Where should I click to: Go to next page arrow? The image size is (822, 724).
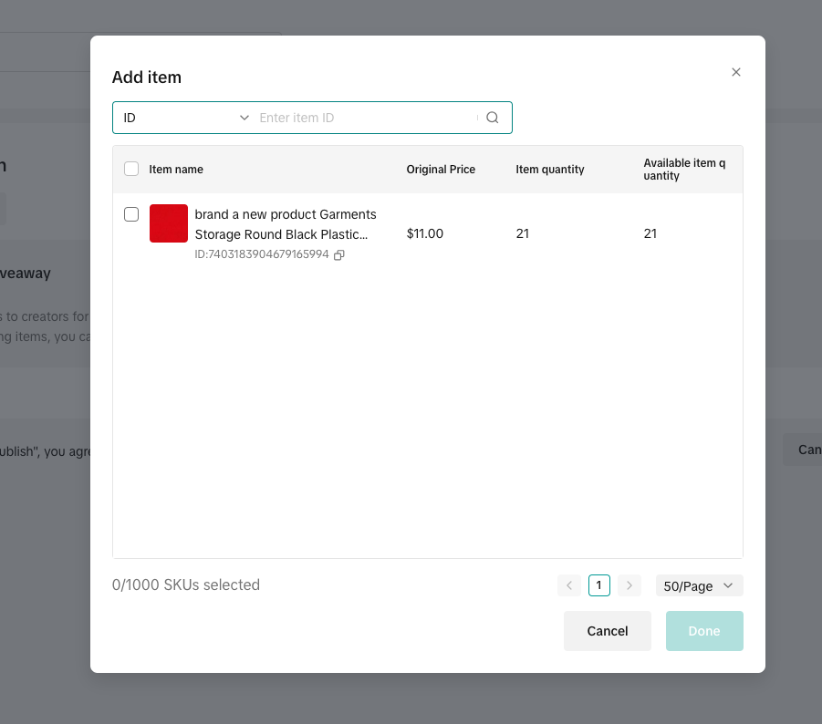tap(629, 585)
